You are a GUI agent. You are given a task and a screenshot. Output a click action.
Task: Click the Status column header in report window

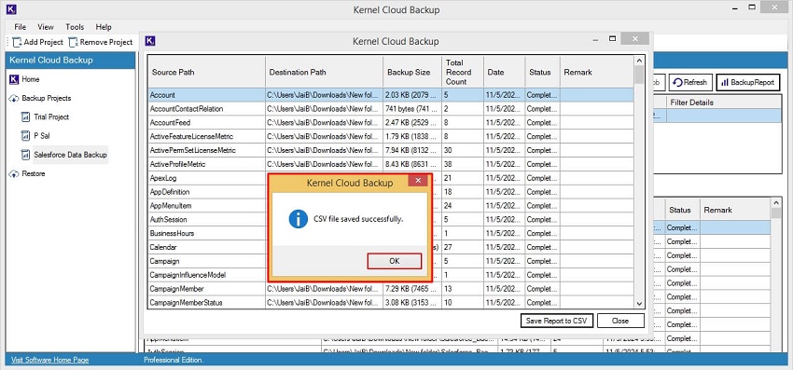543,72
